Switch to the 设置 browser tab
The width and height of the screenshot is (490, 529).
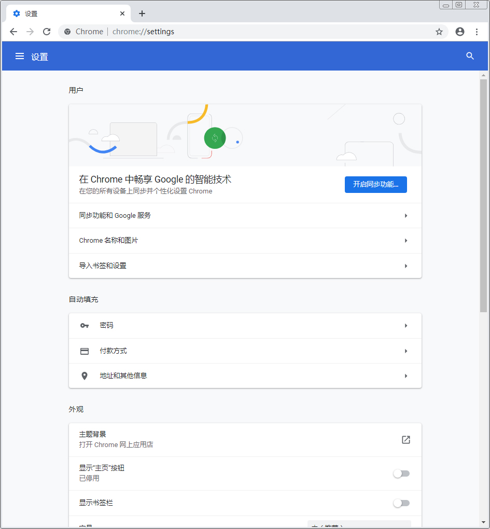point(62,13)
